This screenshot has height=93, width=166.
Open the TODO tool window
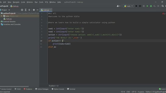point(18,89)
